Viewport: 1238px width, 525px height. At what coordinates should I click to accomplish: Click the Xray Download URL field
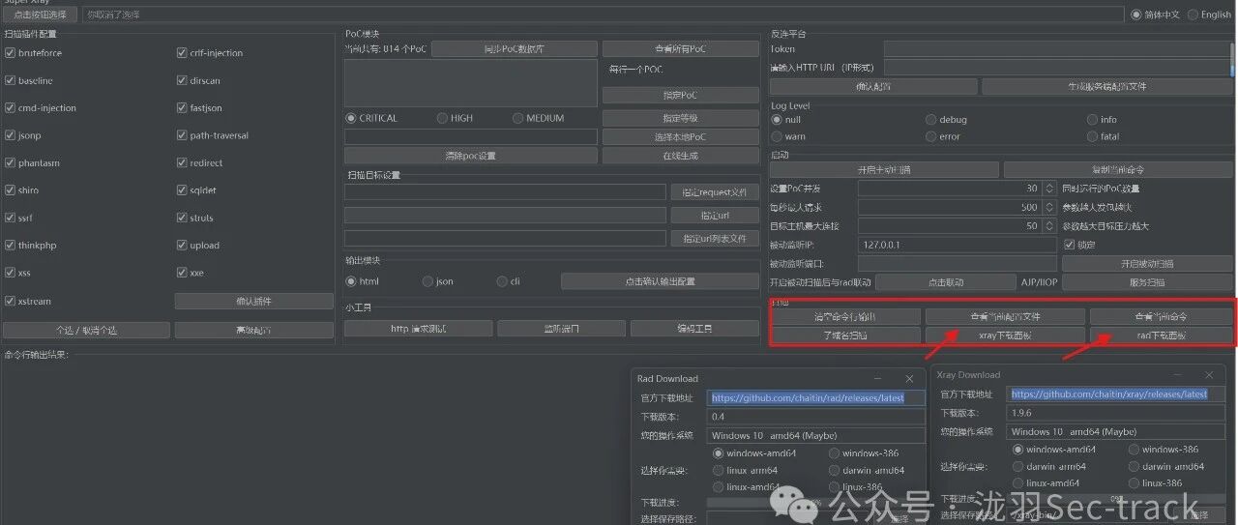click(x=1116, y=394)
